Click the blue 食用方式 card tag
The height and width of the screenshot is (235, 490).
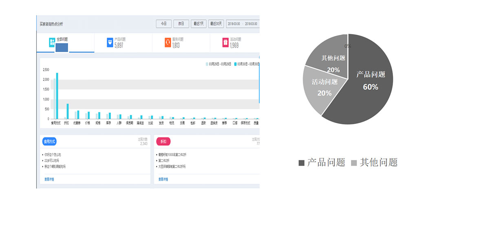[x=49, y=141]
